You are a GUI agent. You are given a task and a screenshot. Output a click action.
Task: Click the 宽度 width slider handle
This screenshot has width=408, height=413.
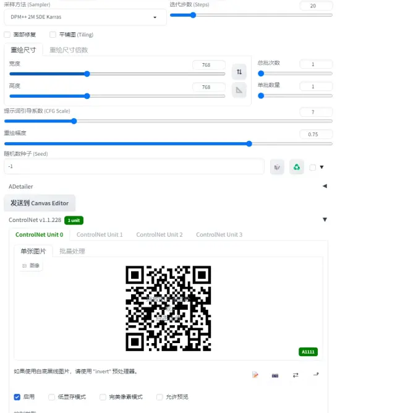tap(87, 74)
